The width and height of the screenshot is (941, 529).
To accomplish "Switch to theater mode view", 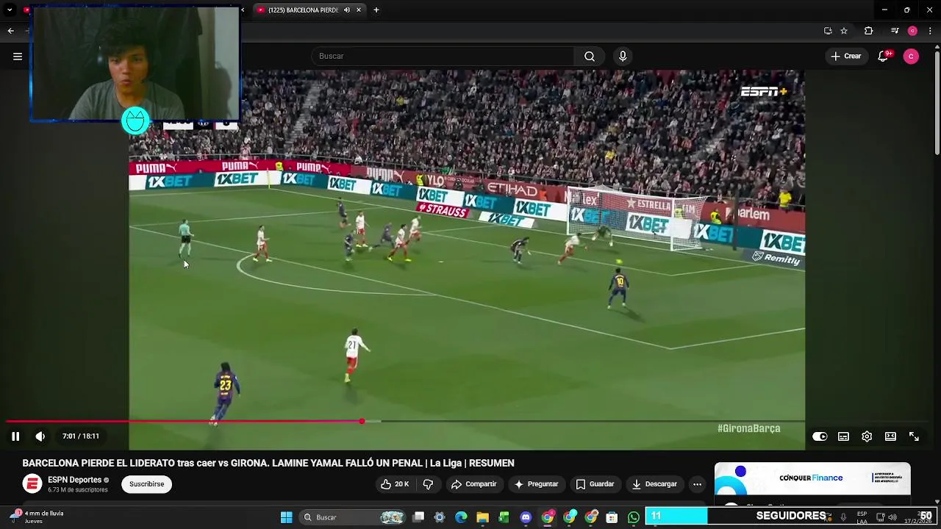I will pyautogui.click(x=890, y=436).
